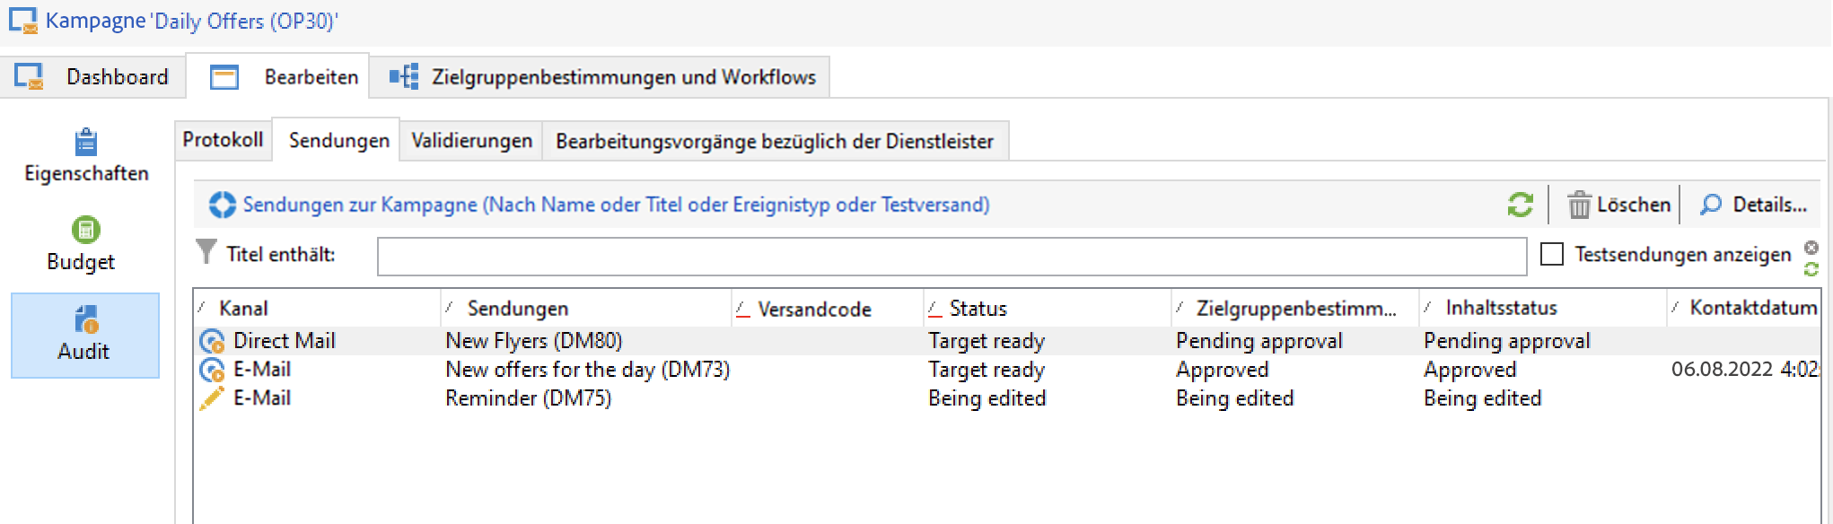Sort by the Versandcode column header
Screen dimensions: 1833x524
pos(813,310)
